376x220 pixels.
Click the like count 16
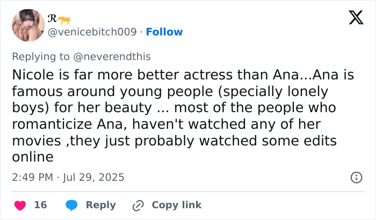40,205
